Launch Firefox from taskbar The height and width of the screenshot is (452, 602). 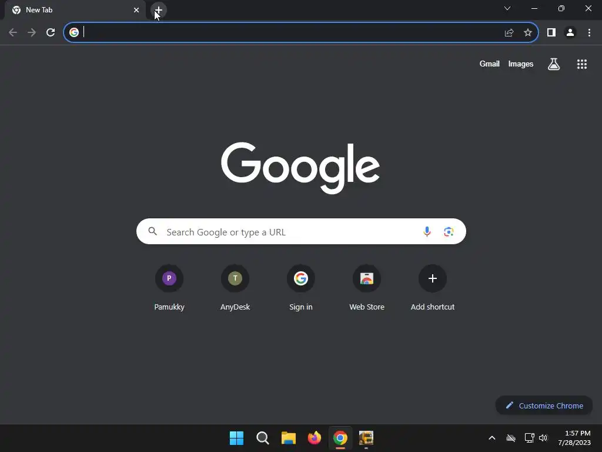[315, 438]
